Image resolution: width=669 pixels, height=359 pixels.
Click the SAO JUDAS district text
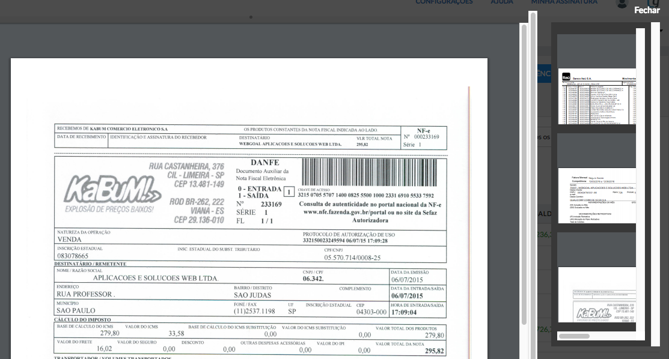point(252,295)
